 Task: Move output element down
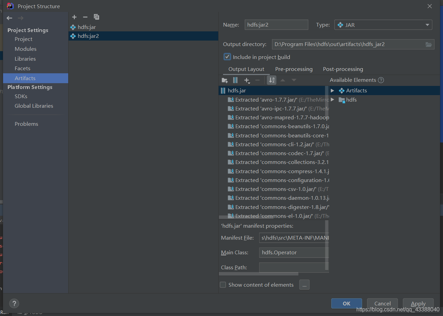294,80
